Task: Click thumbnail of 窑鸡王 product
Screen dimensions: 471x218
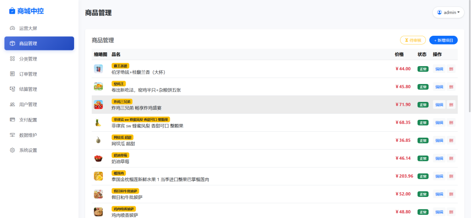Action: 98,87
